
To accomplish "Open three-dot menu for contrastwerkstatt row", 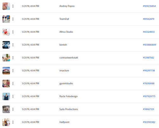I will 13,58.
